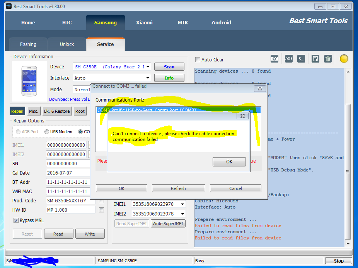
Task: Click the Prod. Code input field
Action: pos(70,201)
